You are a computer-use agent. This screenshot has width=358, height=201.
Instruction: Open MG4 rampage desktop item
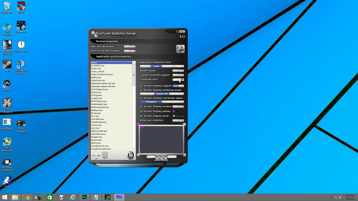(21, 126)
